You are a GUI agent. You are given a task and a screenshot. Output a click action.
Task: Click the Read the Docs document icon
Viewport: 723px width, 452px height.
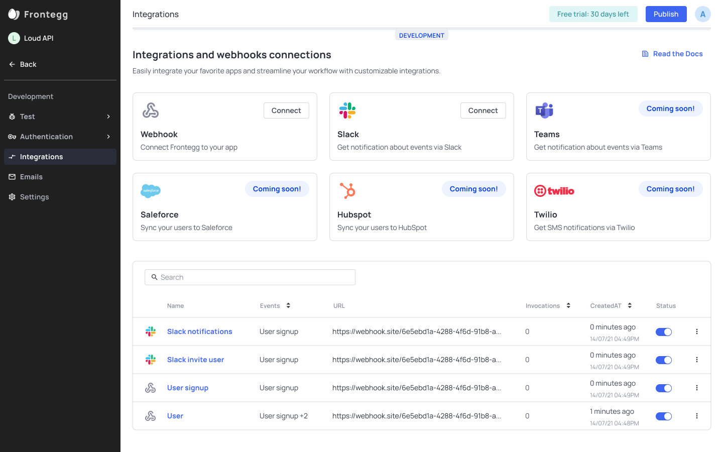pyautogui.click(x=645, y=54)
